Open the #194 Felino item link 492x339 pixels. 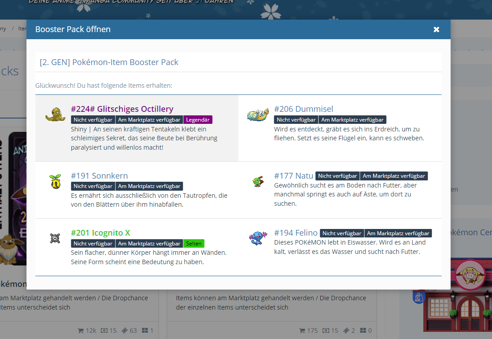tap(296, 233)
